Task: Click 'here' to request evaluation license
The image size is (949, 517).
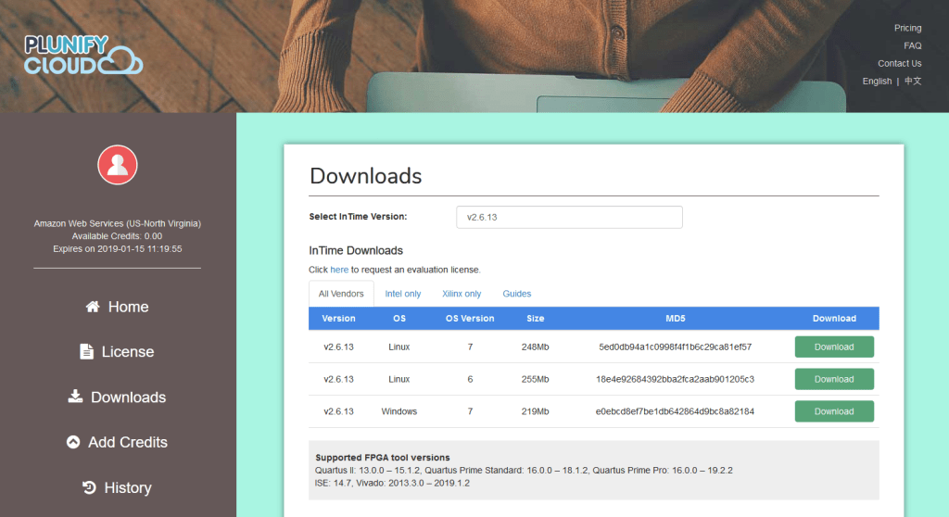Action: 339,270
